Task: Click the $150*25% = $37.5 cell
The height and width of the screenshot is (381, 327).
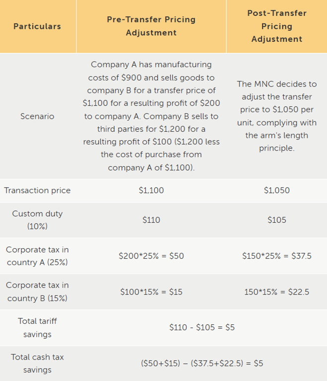Action: pos(277,256)
